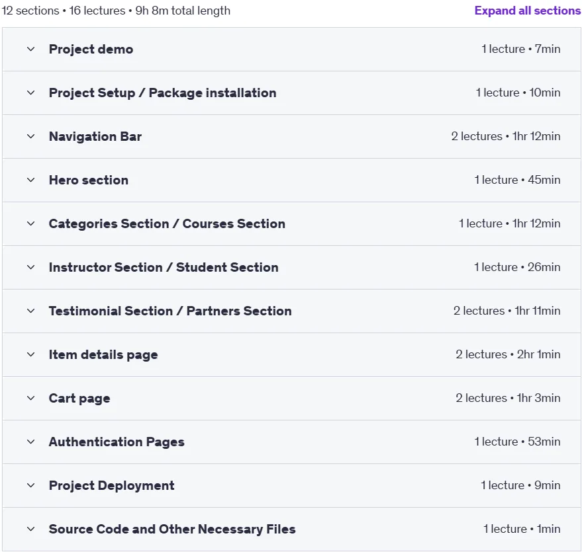Expand the Navigation Bar section chevron
Screen dimensions: 582x552
point(31,136)
